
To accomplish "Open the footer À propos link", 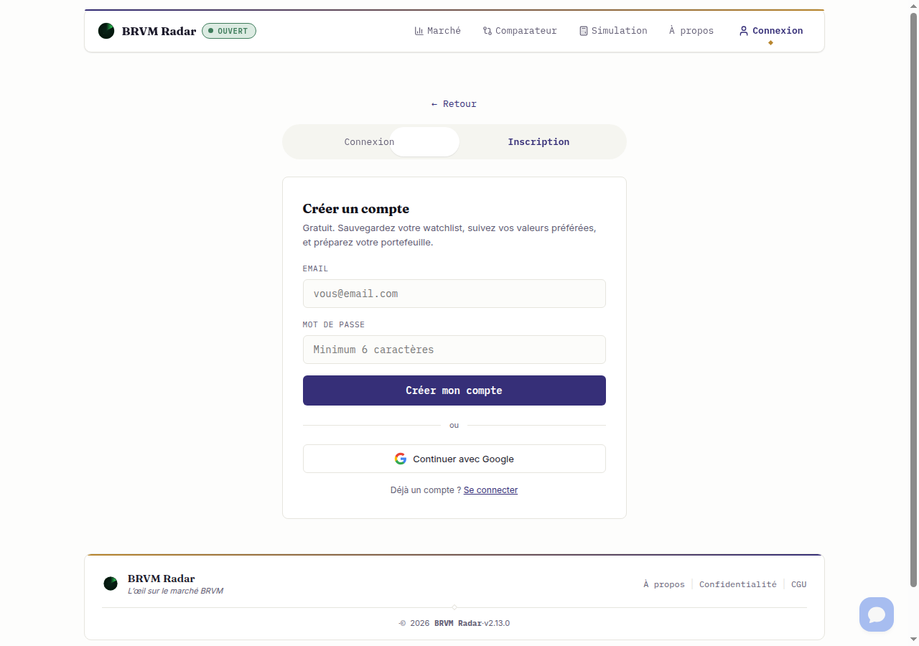I will point(664,584).
